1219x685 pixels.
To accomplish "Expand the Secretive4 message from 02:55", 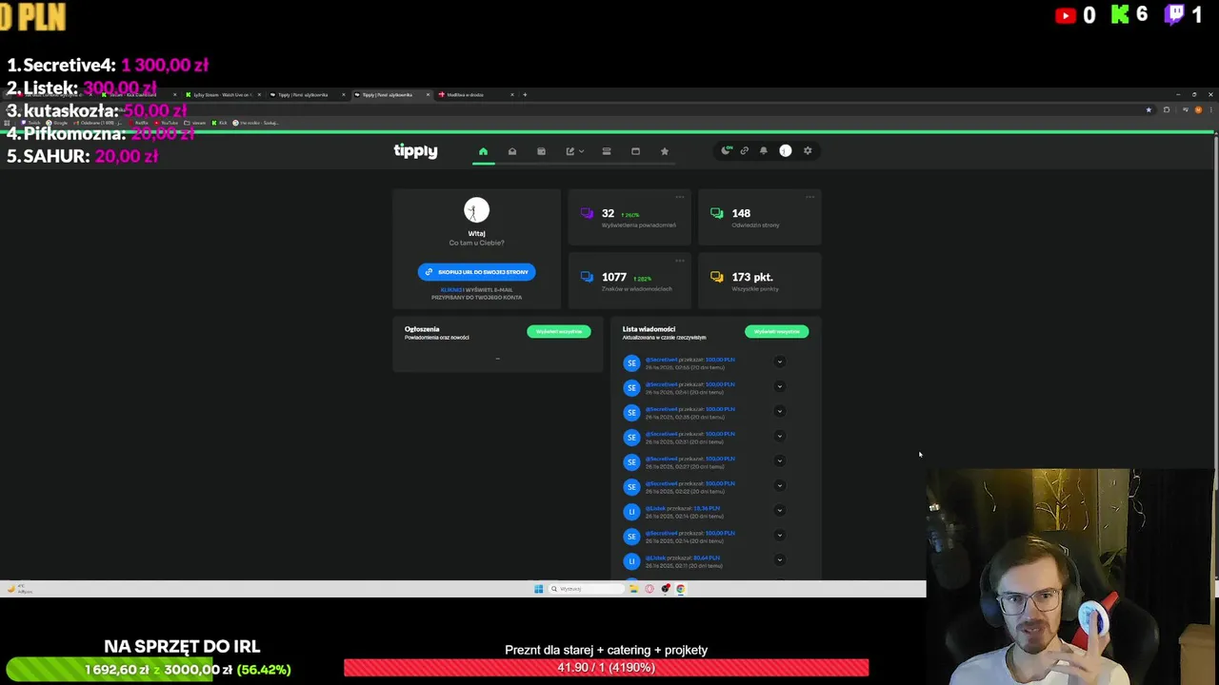I will click(779, 362).
